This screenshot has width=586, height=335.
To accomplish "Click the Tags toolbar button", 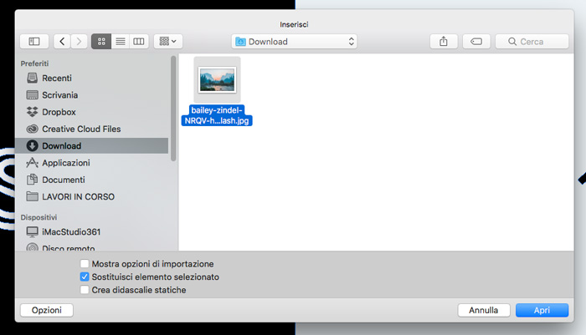I will point(476,42).
